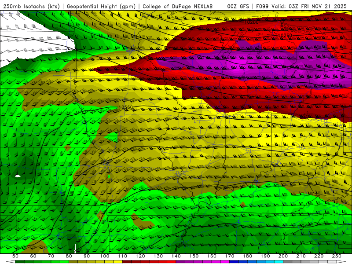Click the 70 knot scale label
The width and height of the screenshot is (352, 264).
coord(51,256)
